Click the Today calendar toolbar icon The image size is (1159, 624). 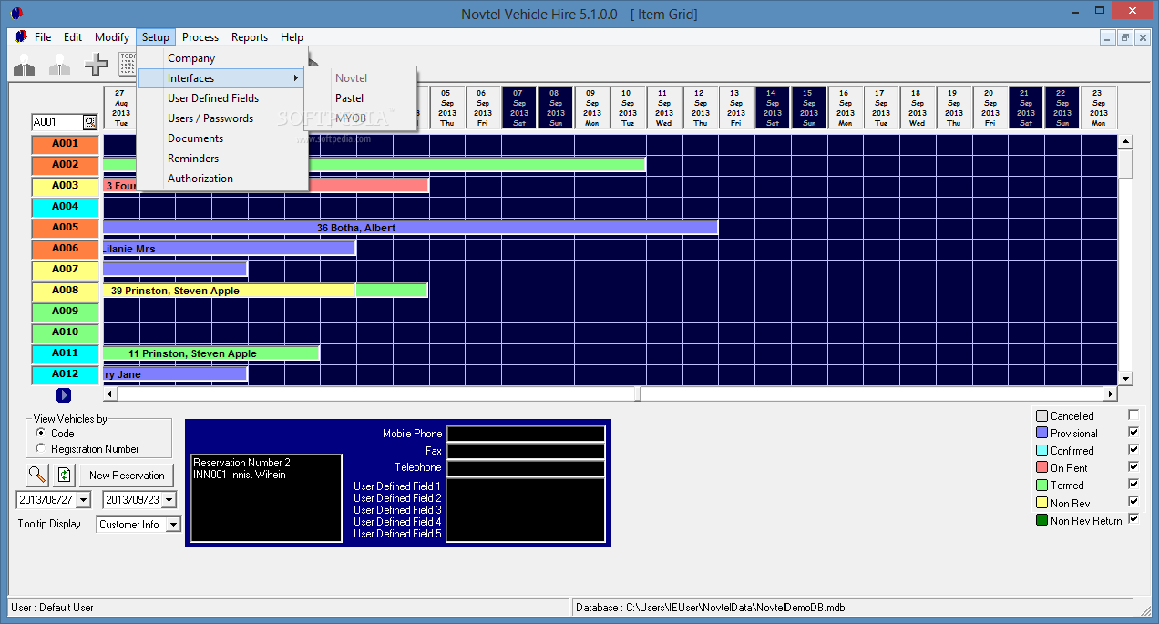click(x=128, y=65)
